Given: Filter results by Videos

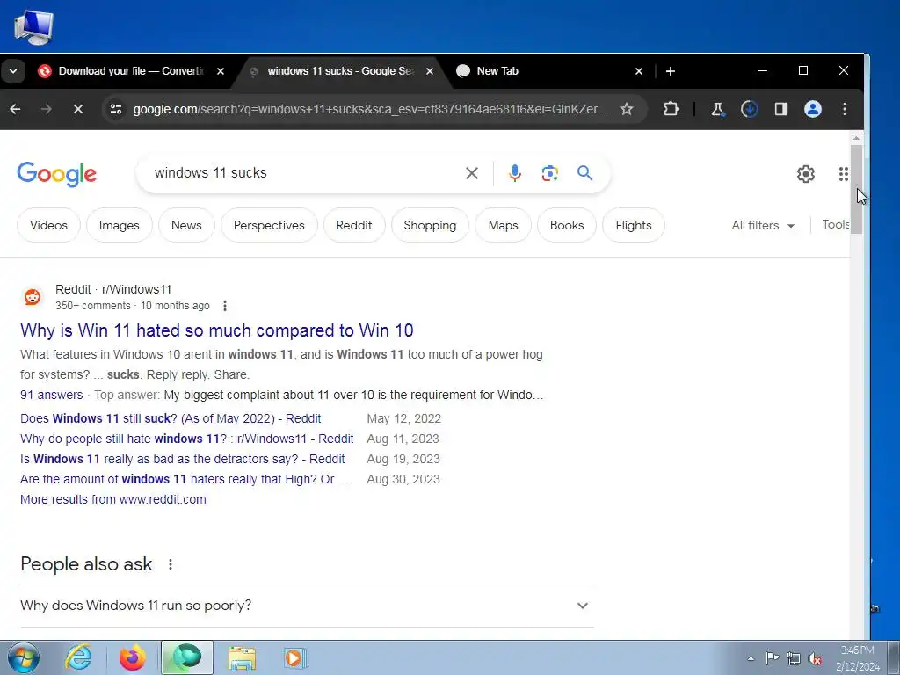Looking at the screenshot, I should (x=49, y=225).
